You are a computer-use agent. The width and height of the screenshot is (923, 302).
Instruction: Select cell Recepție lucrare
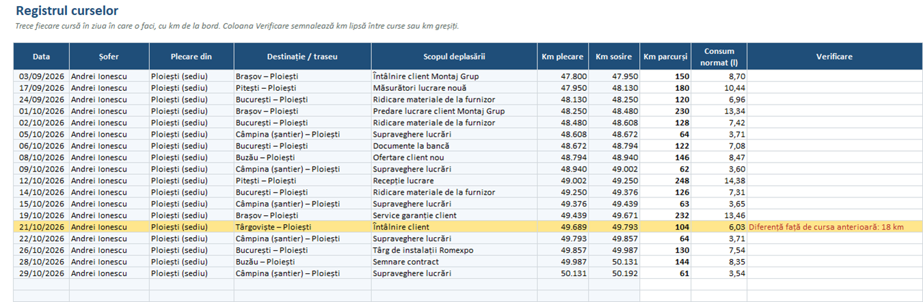click(454, 180)
